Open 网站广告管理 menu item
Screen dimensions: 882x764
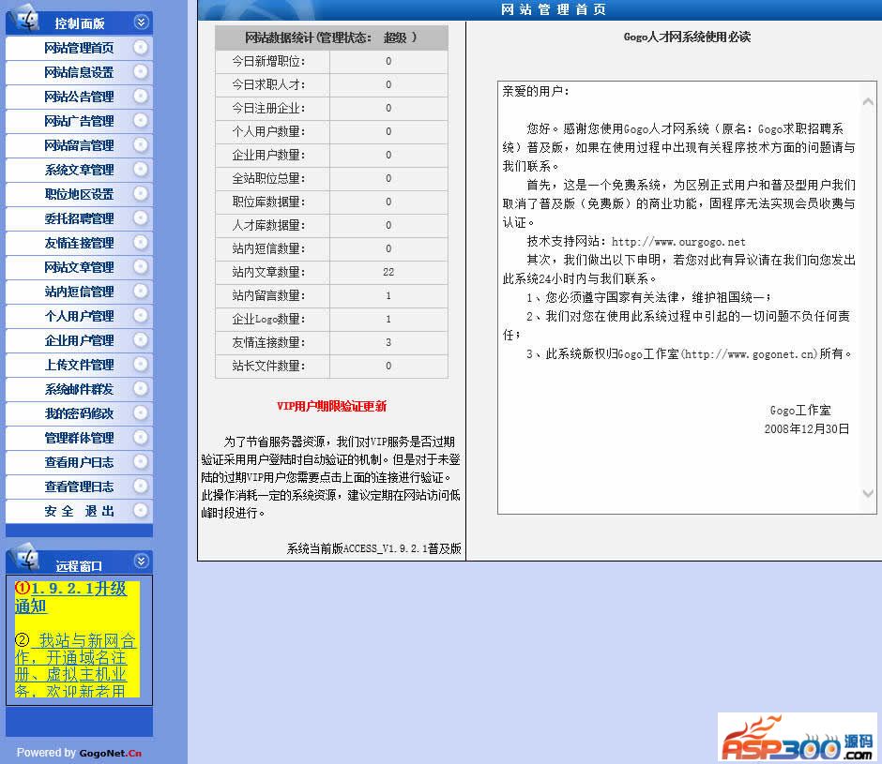coord(79,121)
